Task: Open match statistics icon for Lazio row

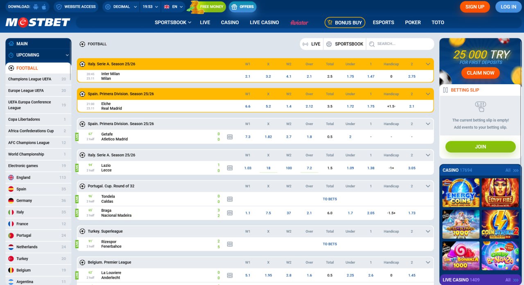Action: (x=230, y=168)
